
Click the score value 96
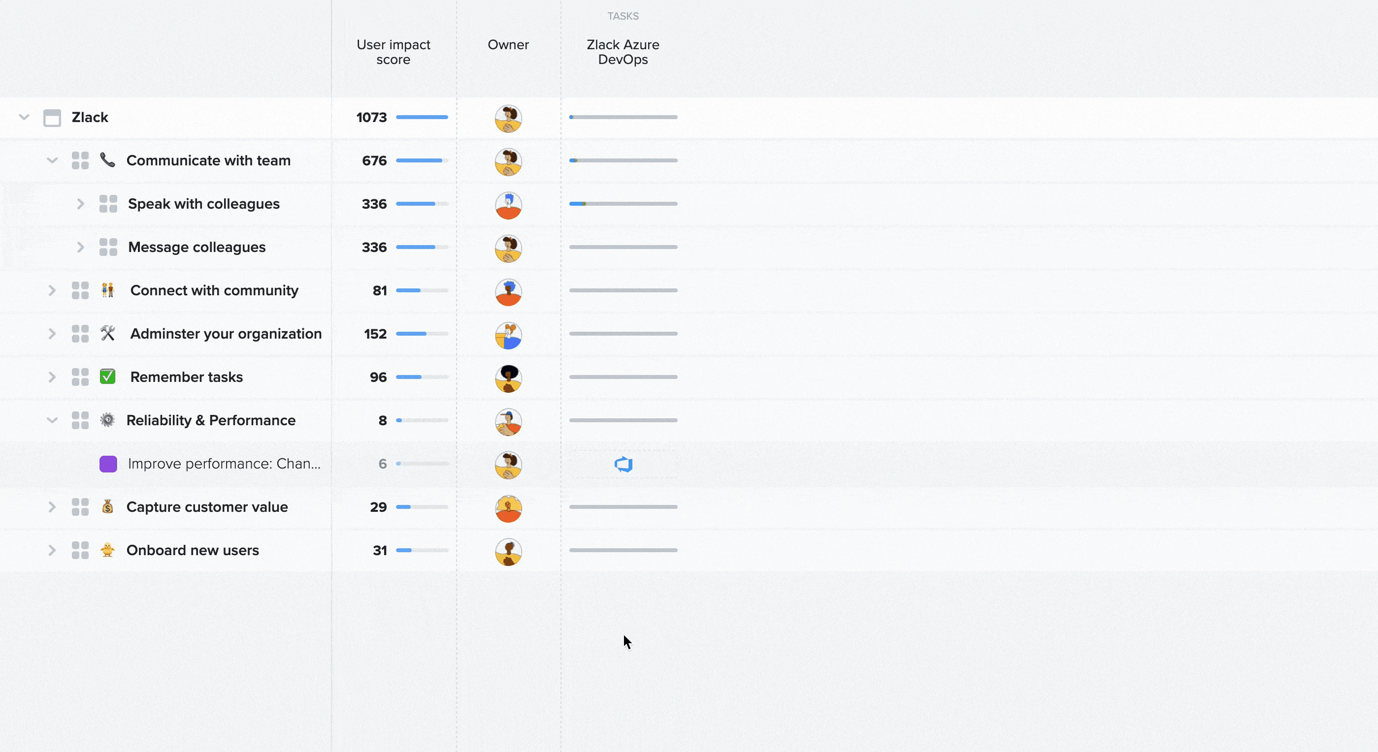378,377
